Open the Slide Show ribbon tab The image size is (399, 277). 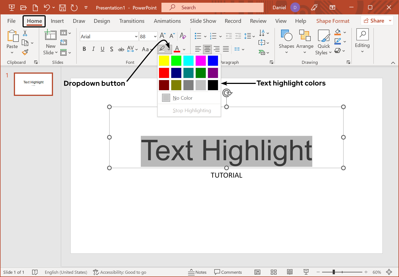[x=203, y=21]
